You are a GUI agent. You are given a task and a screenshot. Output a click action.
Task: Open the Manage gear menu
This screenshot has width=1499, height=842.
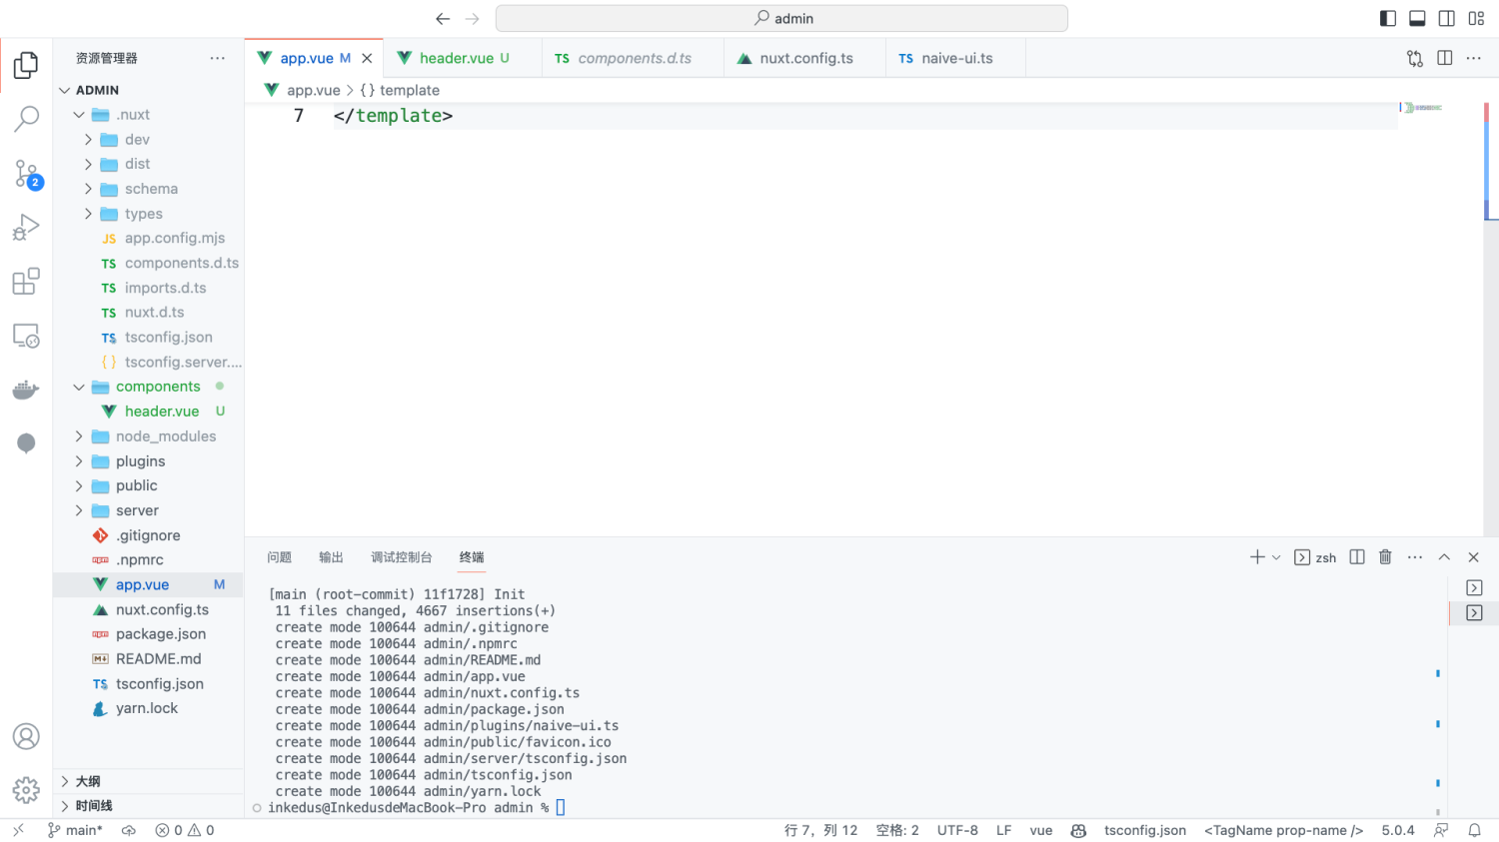click(x=26, y=790)
